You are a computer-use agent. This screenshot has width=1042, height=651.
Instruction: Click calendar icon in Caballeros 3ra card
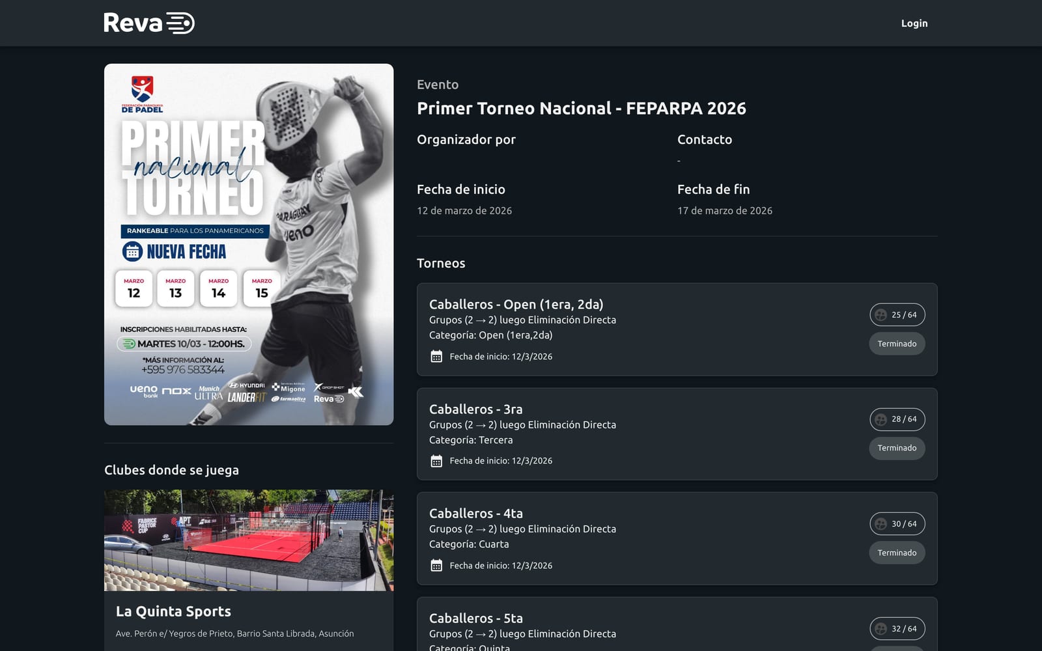pyautogui.click(x=436, y=461)
